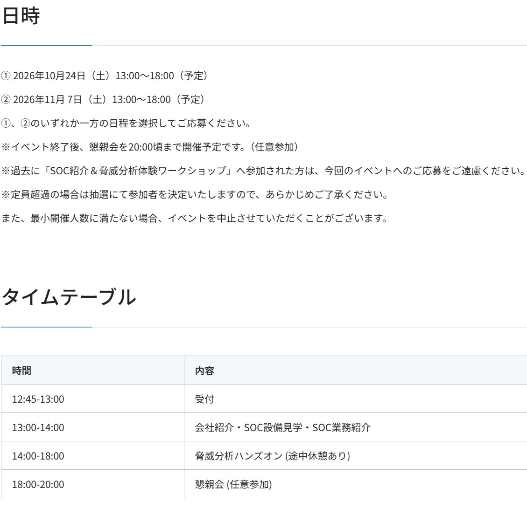Click the note about 定員超過 lottery
Screen dimensions: 527x508
click(195, 195)
